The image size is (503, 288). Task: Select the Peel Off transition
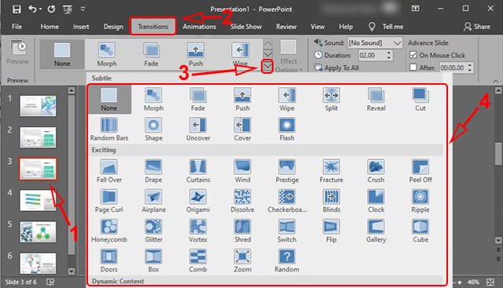[x=420, y=171]
